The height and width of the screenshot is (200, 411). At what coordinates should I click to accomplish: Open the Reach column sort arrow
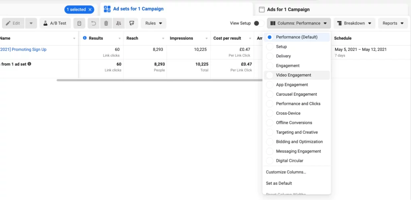click(163, 38)
